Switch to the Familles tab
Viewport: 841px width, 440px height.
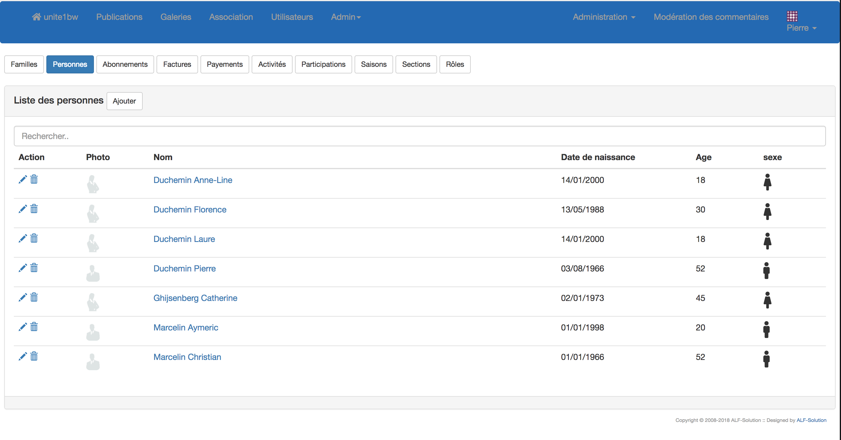[x=24, y=64]
